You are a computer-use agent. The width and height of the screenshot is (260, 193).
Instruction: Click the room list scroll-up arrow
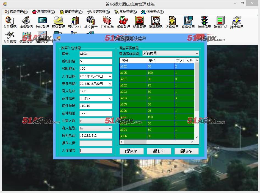(197, 61)
